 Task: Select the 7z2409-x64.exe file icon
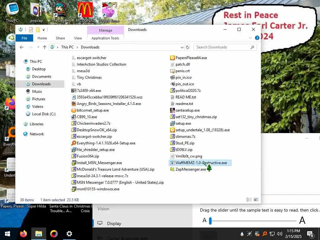pos(74,91)
